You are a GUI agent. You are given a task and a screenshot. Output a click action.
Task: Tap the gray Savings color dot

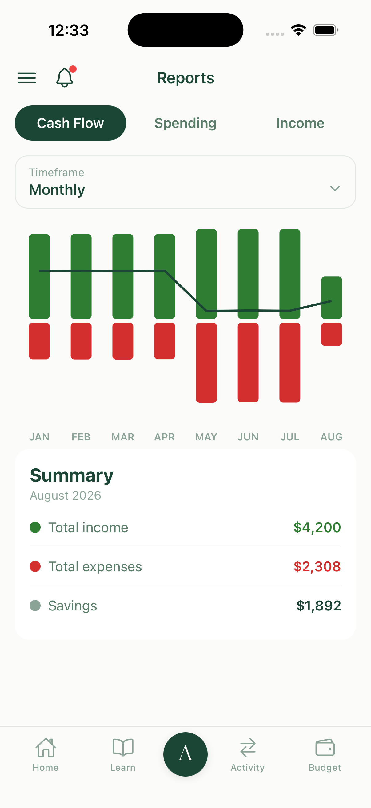pyautogui.click(x=35, y=605)
